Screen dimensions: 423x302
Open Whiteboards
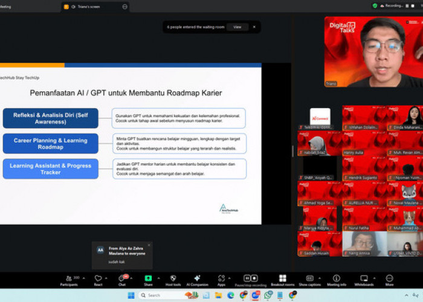coord(364,278)
